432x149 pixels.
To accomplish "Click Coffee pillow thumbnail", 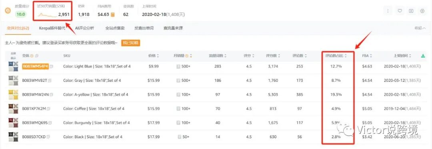I will 13,109.
